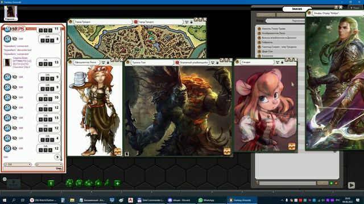Viewport: 364px width, 204px height.
Task: Click small circle icon above modifier box
Action: click(x=5, y=179)
